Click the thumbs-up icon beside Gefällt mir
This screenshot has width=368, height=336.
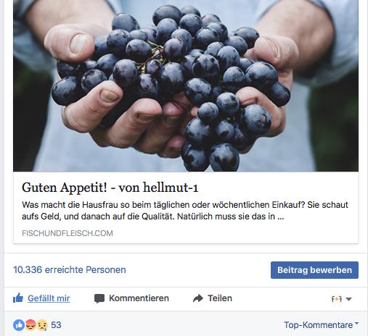click(18, 298)
